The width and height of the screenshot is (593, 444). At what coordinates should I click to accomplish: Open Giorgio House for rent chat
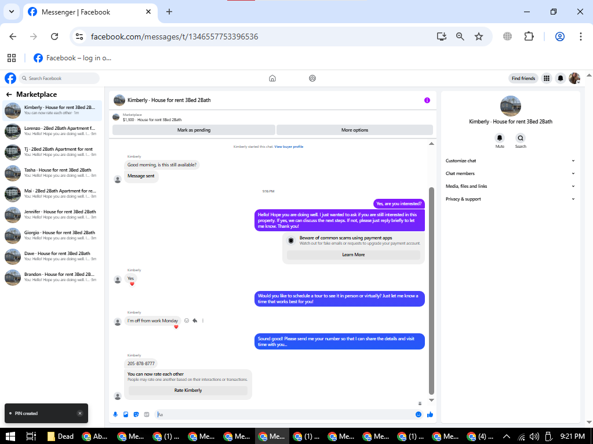[x=52, y=235]
